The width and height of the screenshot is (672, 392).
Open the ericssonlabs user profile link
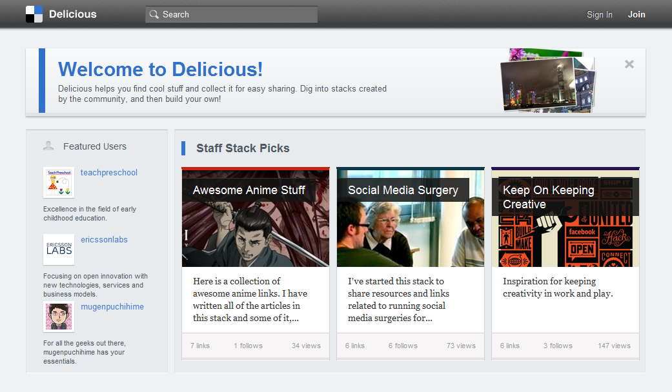(x=104, y=240)
